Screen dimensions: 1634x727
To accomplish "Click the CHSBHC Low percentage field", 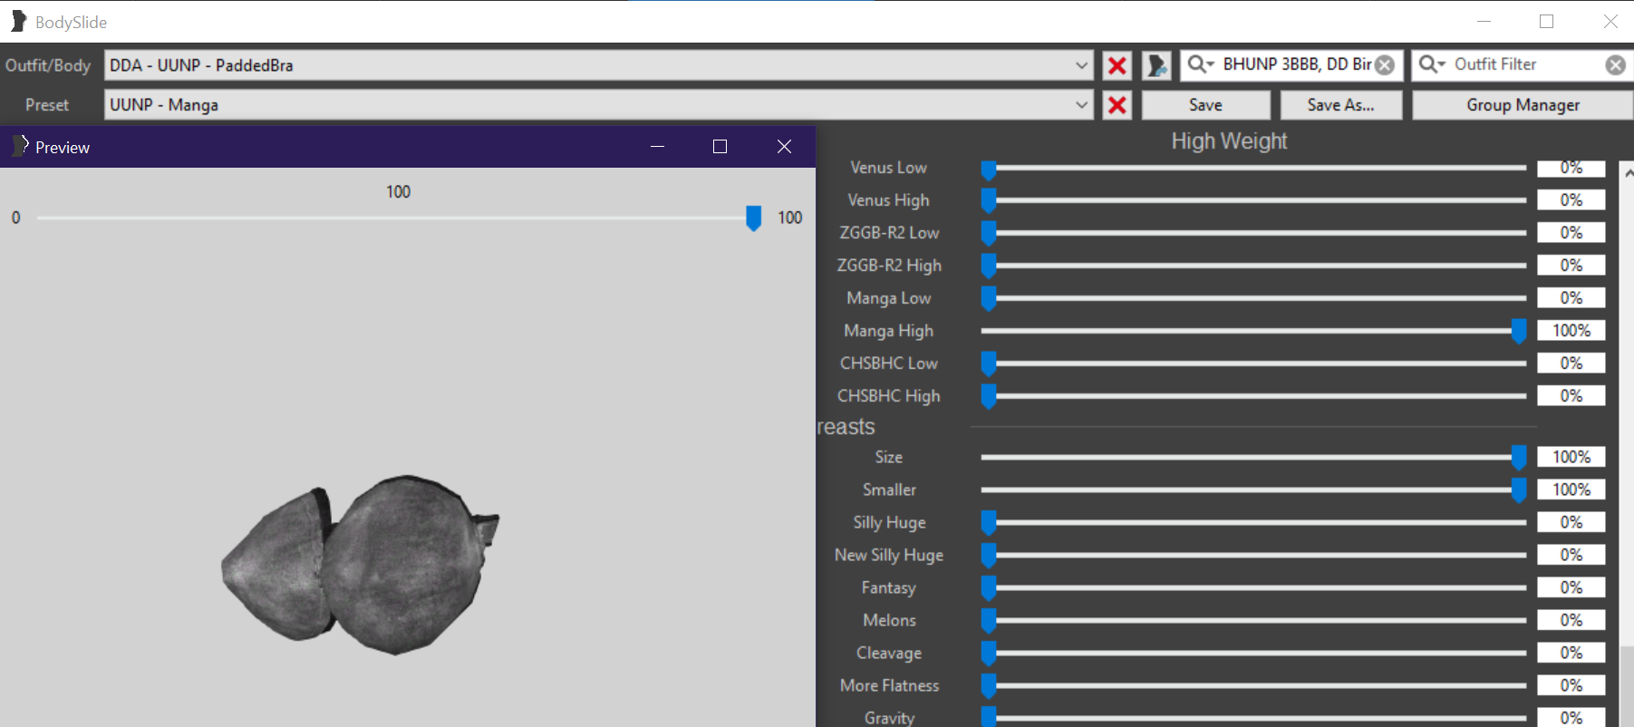I will 1571,363.
